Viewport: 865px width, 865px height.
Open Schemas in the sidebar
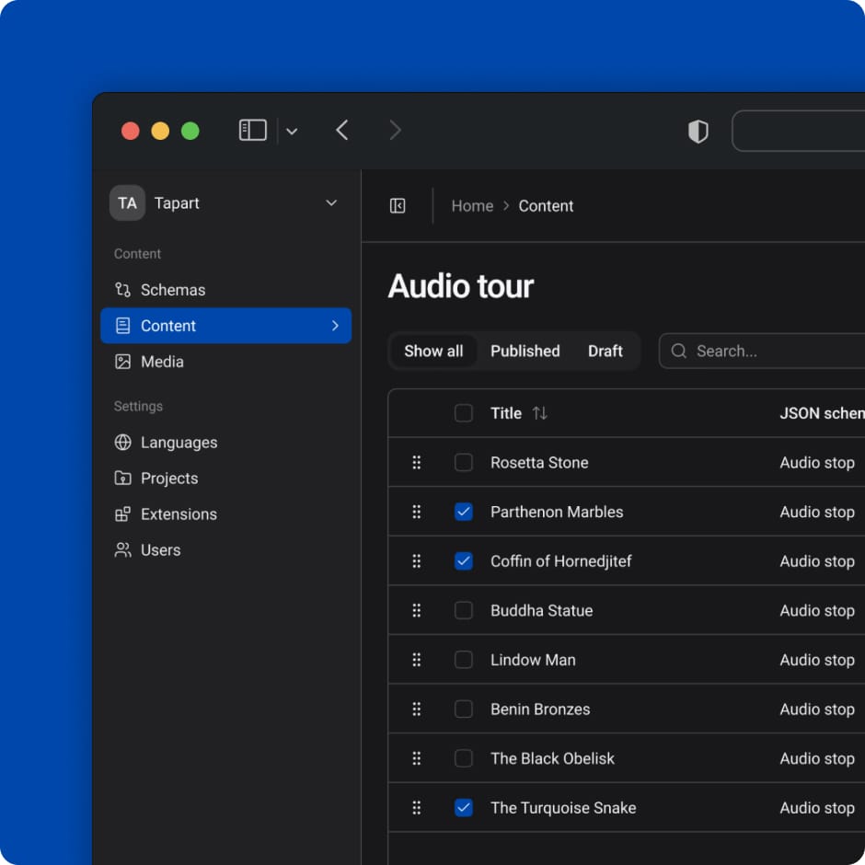[x=225, y=290]
